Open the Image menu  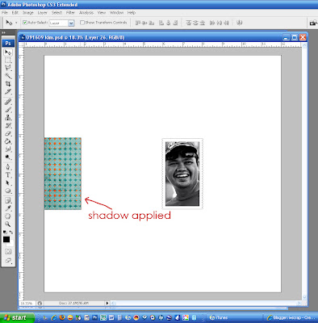(28, 13)
